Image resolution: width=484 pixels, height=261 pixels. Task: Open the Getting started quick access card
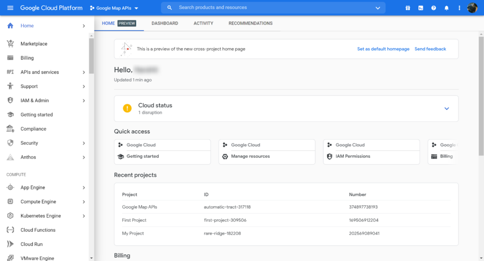(163, 152)
